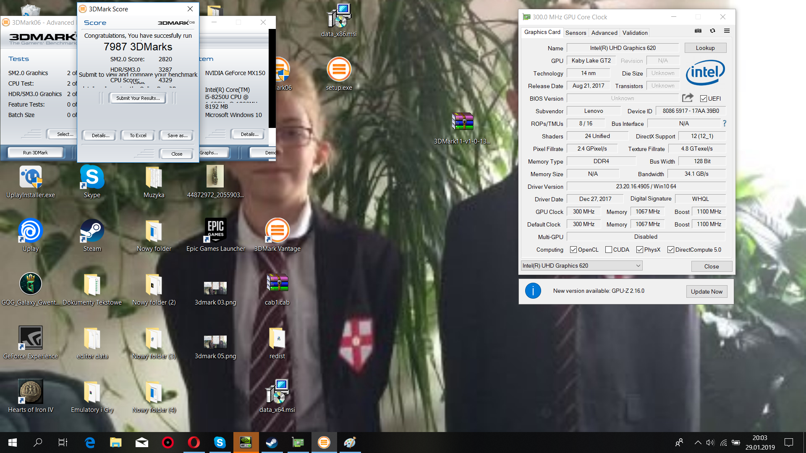Open GeForce Experience desktop icon
Screen dimensions: 806x453
(31, 342)
